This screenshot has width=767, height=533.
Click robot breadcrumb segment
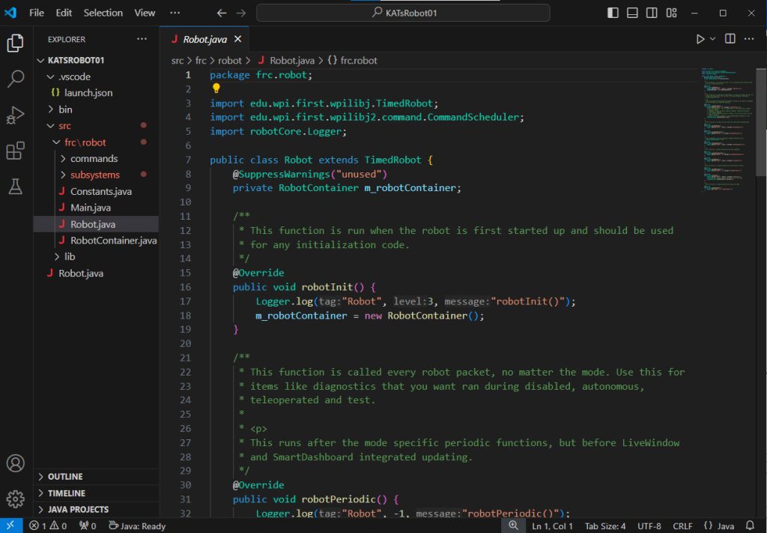coord(230,61)
